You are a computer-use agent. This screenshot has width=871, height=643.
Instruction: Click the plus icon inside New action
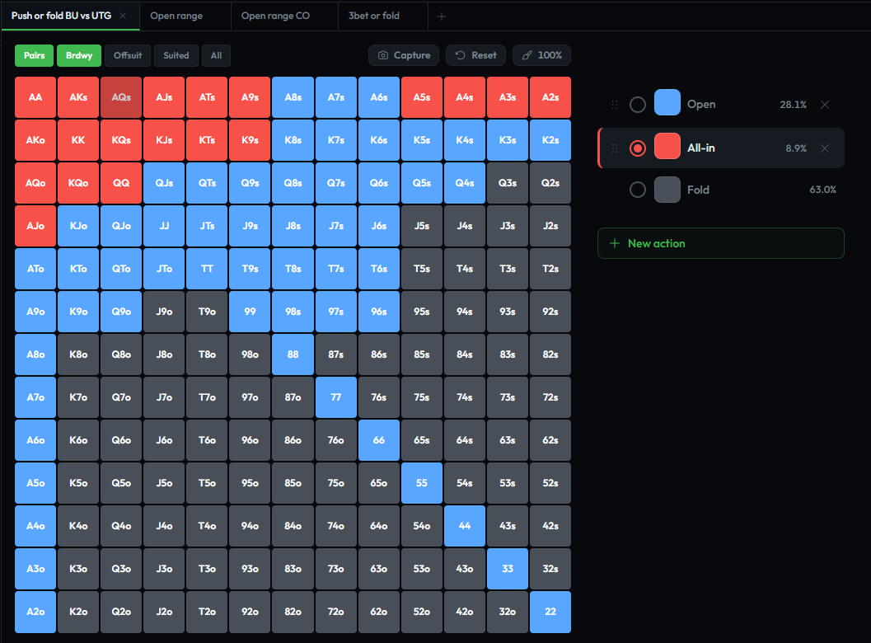click(x=615, y=243)
